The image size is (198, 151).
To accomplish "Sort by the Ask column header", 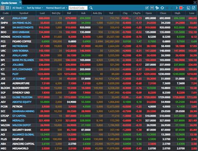I will pyautogui.click(x=83, y=13).
